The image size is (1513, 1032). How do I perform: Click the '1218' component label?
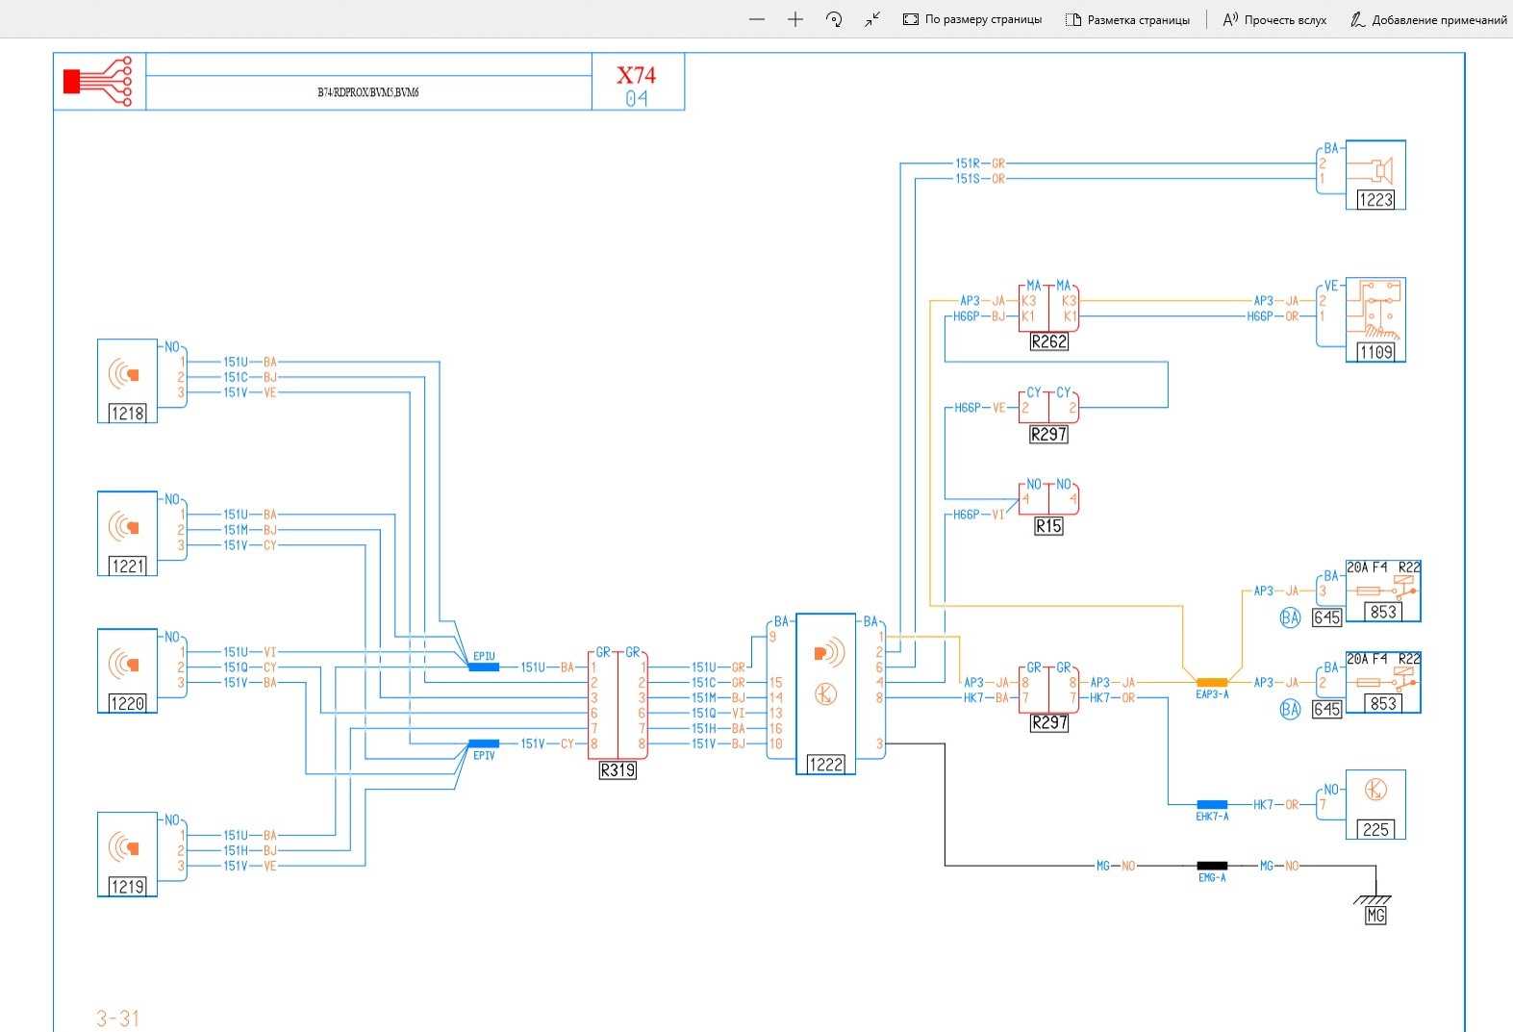128,414
